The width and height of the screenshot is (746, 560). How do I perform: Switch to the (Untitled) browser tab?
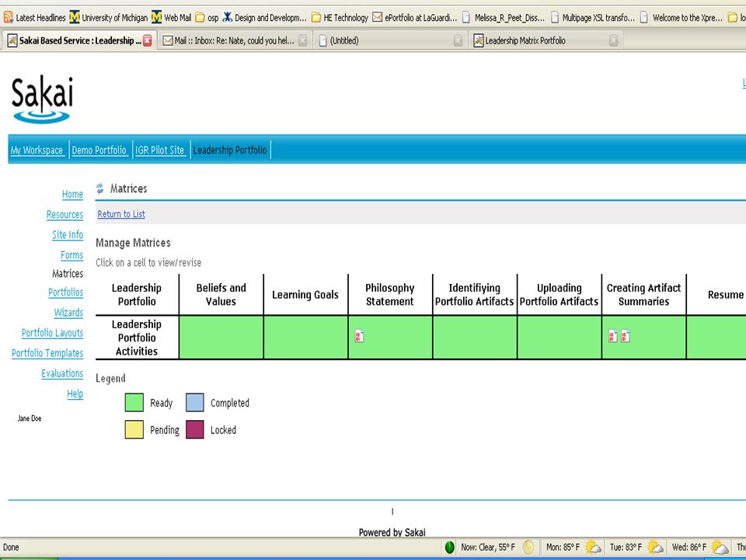[389, 40]
